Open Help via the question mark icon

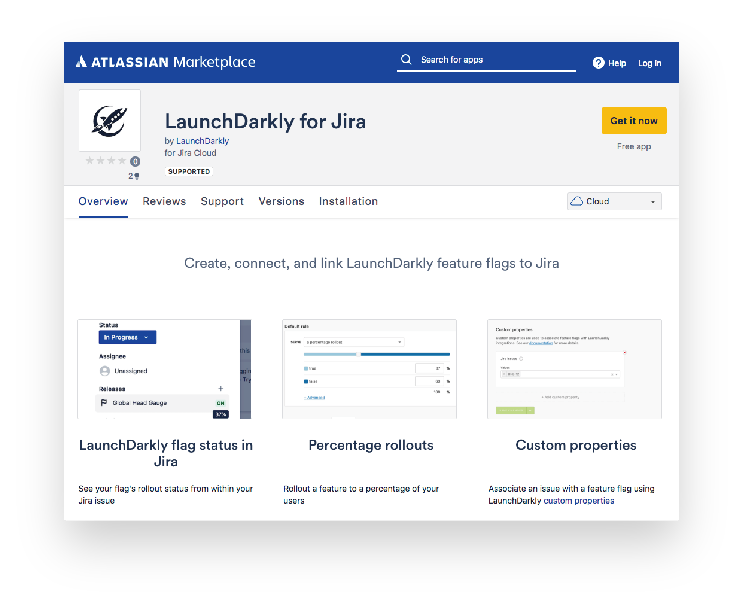click(x=598, y=63)
